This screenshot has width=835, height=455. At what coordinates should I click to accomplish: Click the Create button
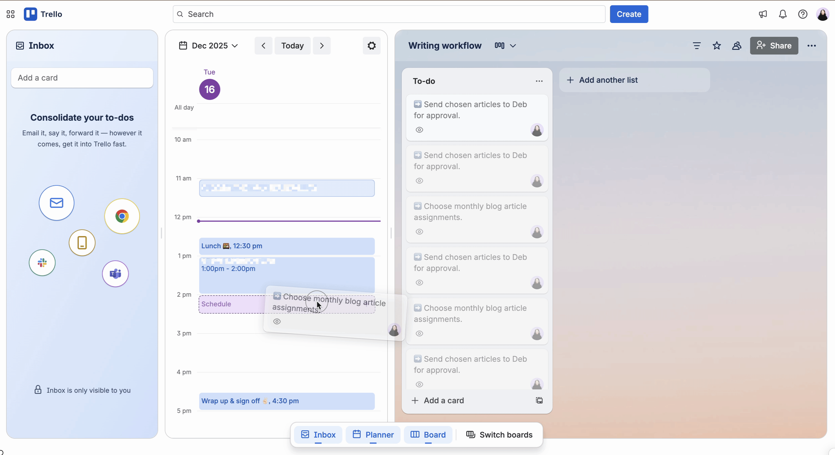[x=628, y=14]
